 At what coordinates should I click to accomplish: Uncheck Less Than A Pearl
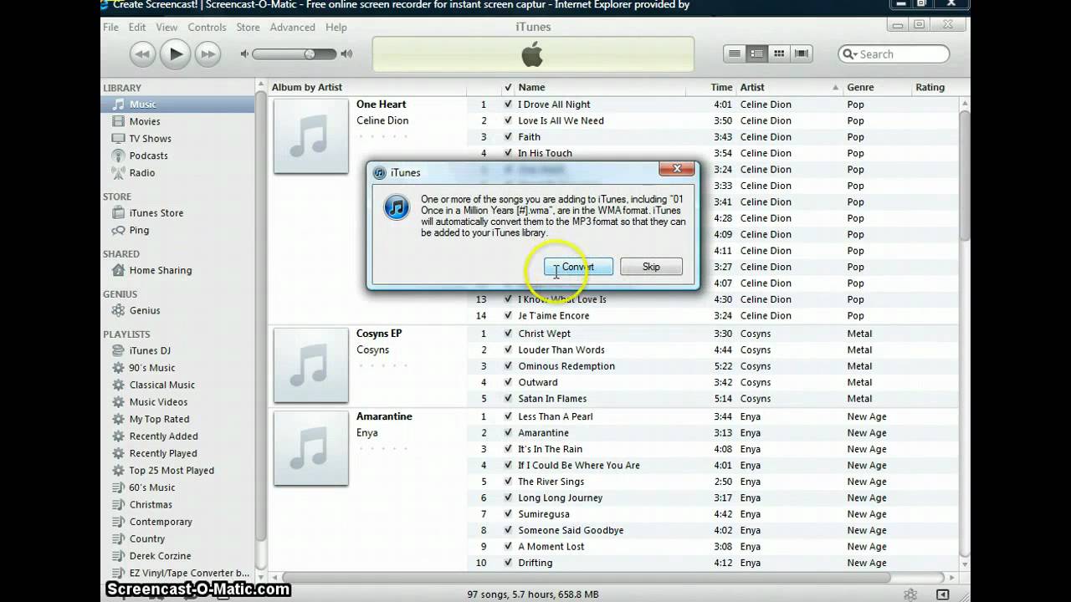click(508, 416)
